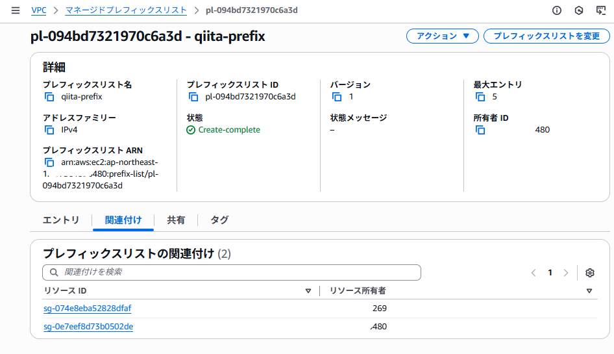The height and width of the screenshot is (354, 614).
Task: Open security group sg-074e8eba52828dfaf link
Action: click(88, 309)
